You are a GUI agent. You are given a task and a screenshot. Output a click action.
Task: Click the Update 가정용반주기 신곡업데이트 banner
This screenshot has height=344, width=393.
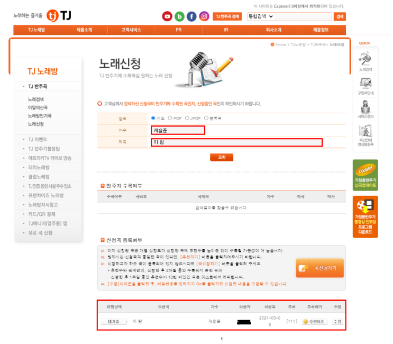tap(365, 175)
